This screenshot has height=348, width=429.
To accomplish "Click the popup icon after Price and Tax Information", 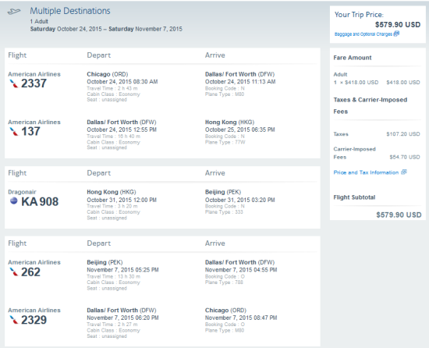I will (404, 172).
